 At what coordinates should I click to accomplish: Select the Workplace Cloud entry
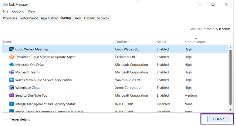28,88
